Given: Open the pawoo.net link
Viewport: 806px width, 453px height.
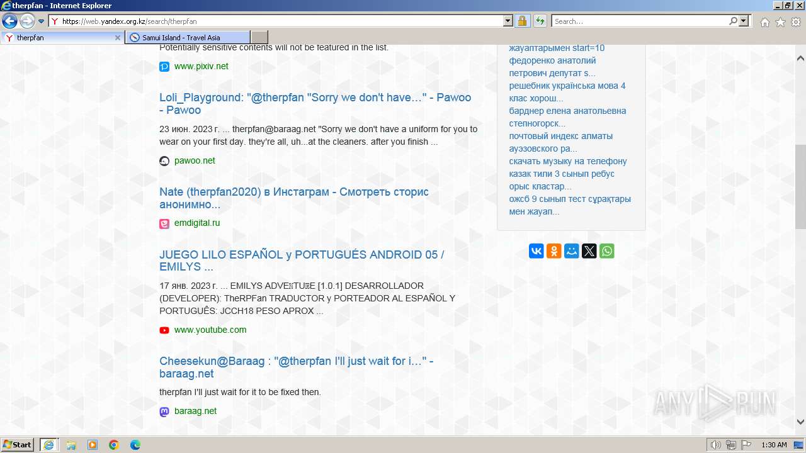Looking at the screenshot, I should click(195, 160).
